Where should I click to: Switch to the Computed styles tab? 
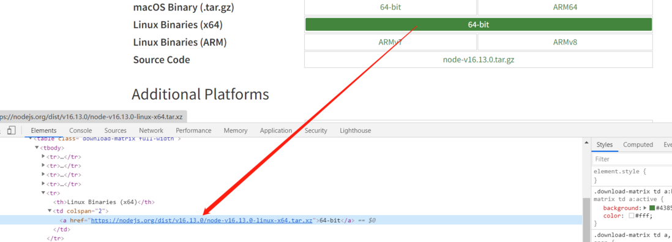638,145
